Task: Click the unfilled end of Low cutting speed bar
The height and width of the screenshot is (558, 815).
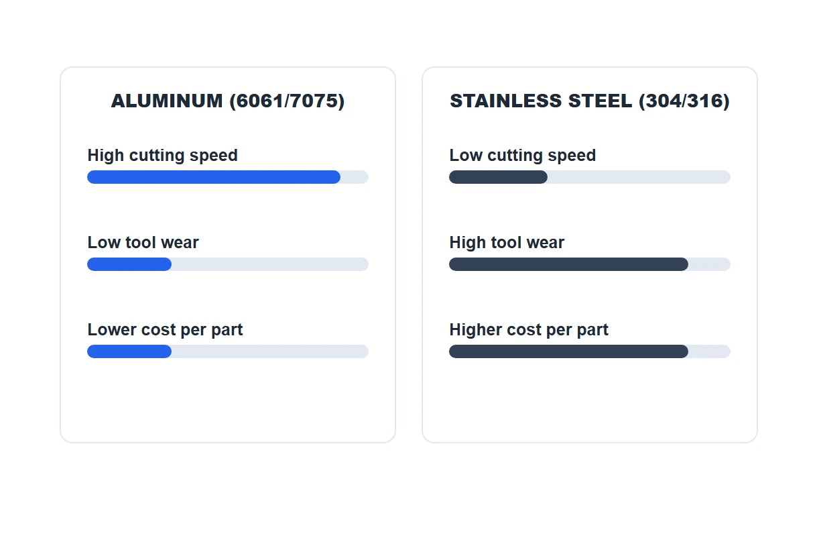Action: click(639, 177)
